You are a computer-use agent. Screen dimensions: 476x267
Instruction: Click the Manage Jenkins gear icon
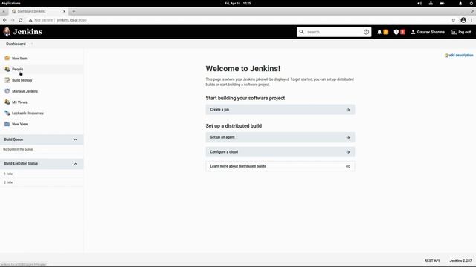click(7, 90)
